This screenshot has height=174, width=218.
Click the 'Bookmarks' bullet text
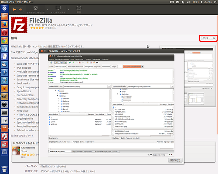[x=23, y=84]
